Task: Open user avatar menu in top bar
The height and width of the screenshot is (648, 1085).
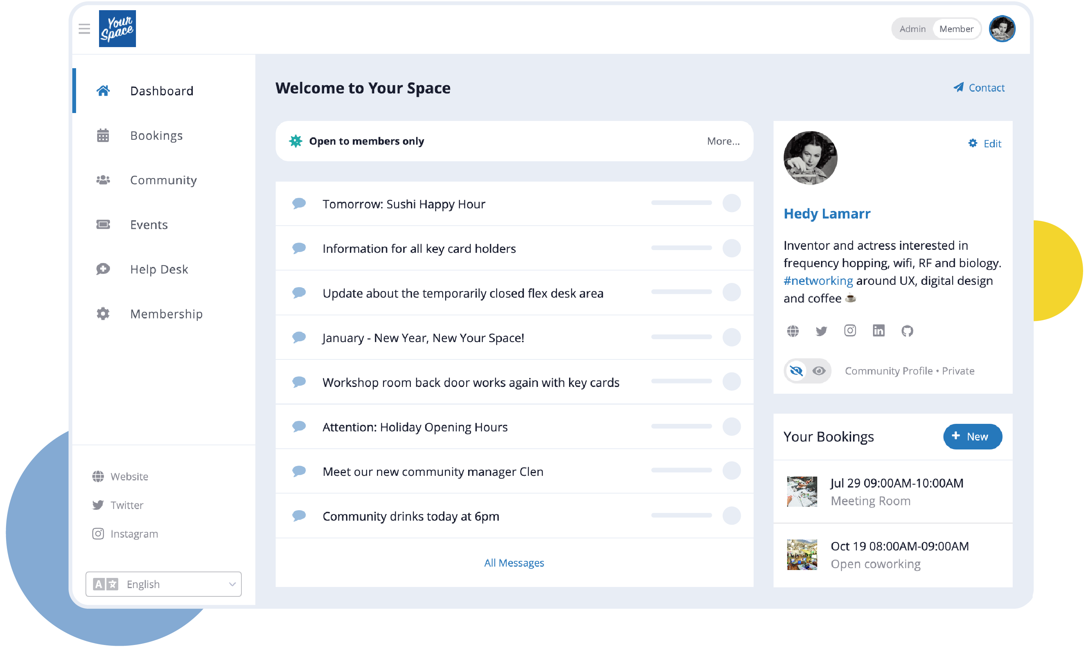Action: (1002, 29)
